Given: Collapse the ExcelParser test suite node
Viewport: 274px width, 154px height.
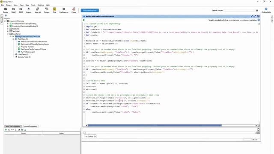Looking at the screenshot, I should 8,34.
